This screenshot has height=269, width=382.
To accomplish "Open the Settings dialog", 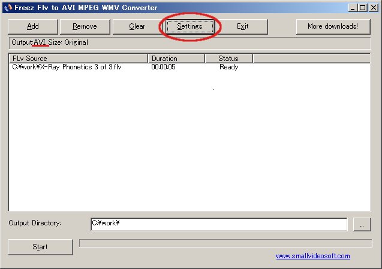I will [x=190, y=26].
